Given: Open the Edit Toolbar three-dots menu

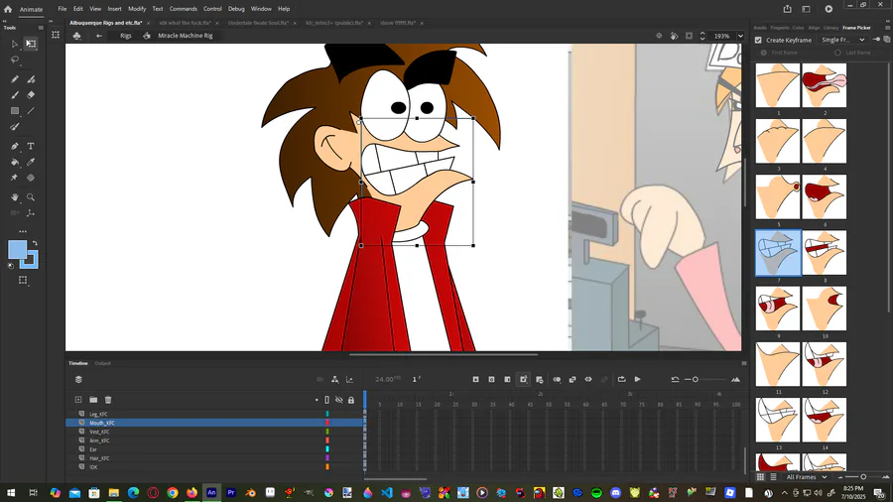Looking at the screenshot, I should coord(23,231).
